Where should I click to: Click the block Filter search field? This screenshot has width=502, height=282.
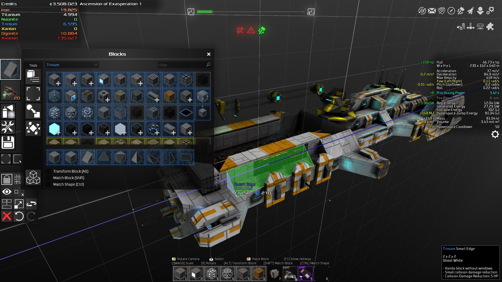point(182,65)
